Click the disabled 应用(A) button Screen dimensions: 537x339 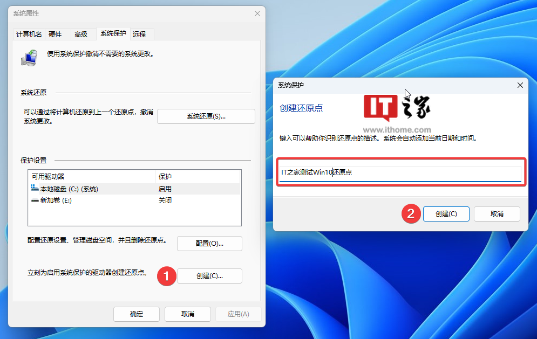(239, 314)
